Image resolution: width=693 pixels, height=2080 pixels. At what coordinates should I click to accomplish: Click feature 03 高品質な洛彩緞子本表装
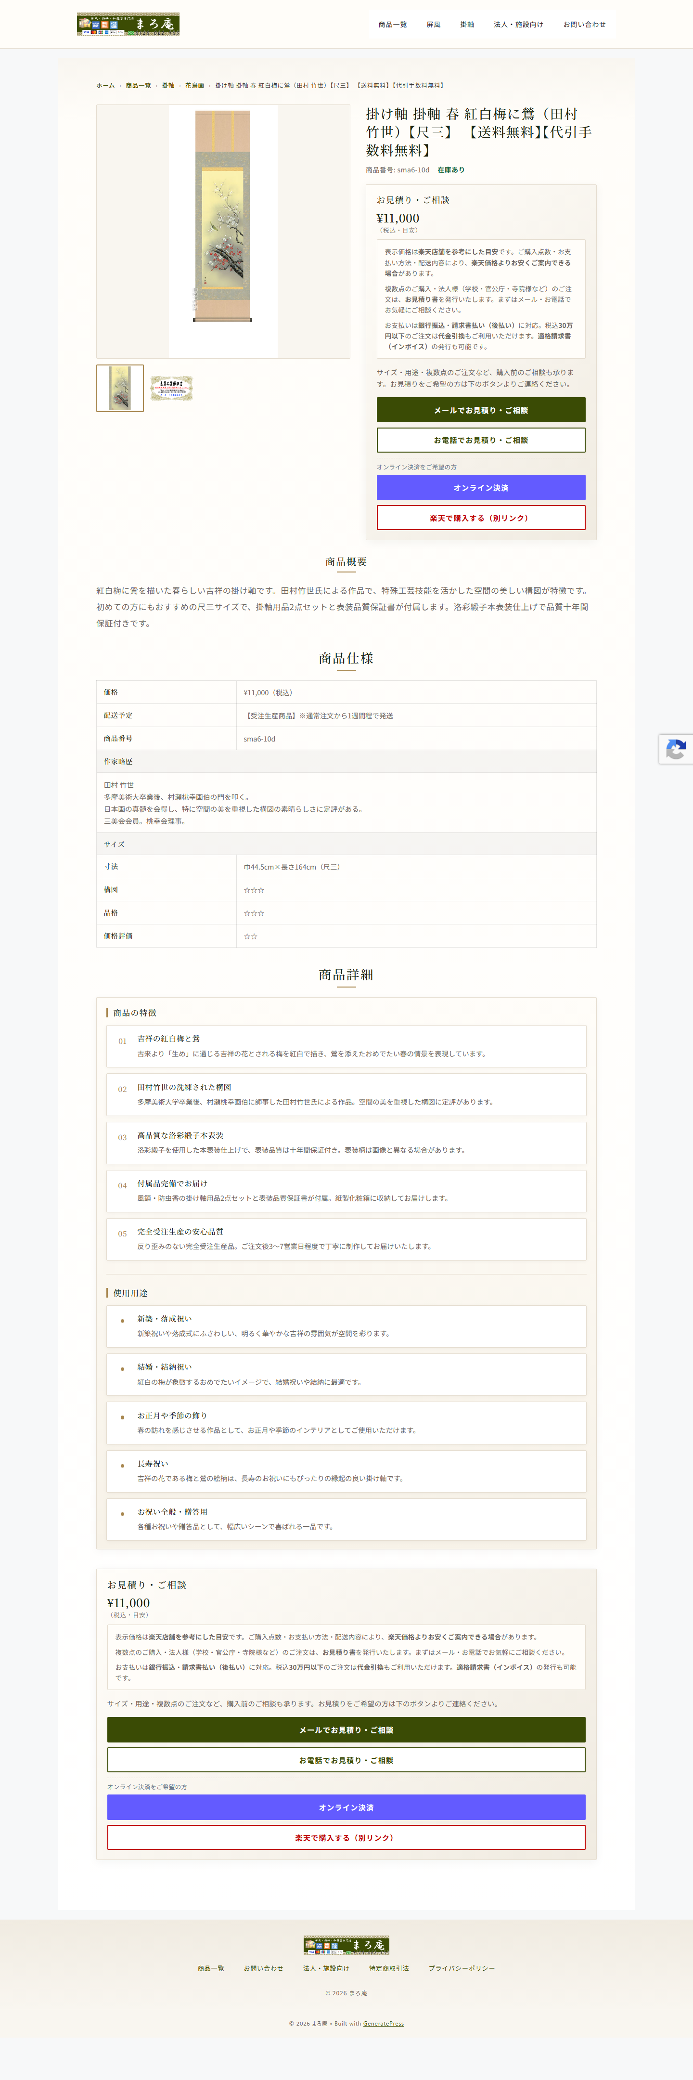(x=346, y=1143)
